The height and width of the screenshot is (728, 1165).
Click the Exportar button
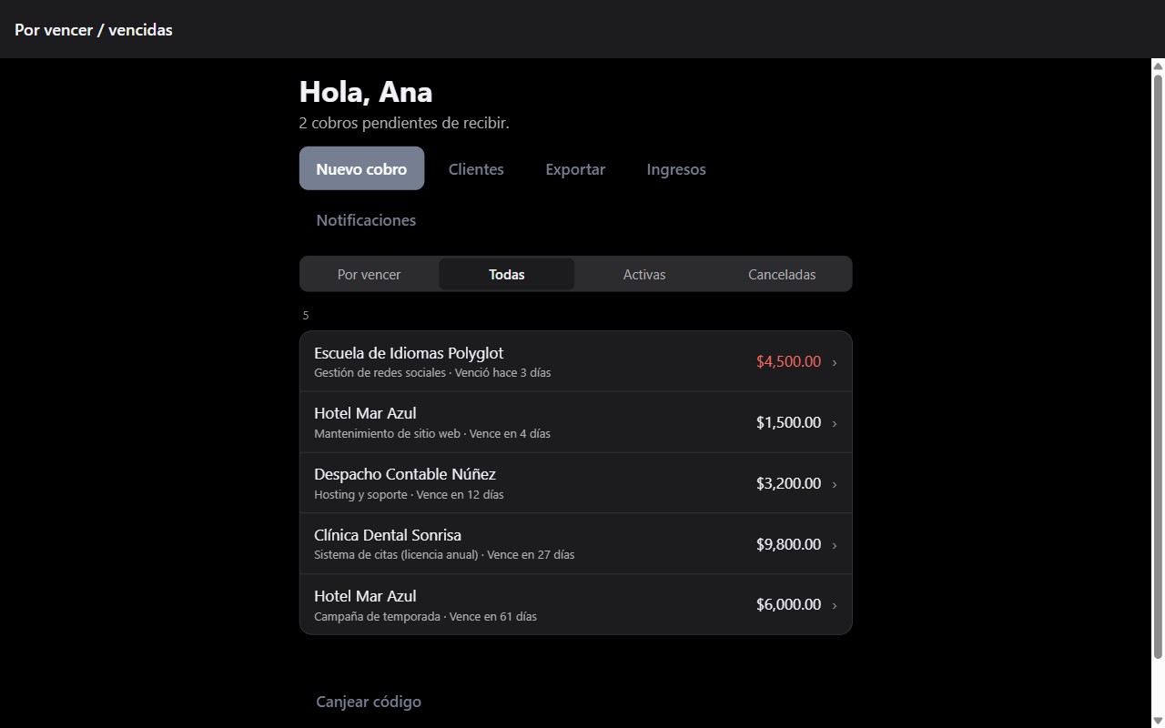click(x=575, y=168)
